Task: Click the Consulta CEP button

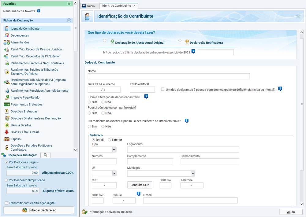Action: [140, 185]
